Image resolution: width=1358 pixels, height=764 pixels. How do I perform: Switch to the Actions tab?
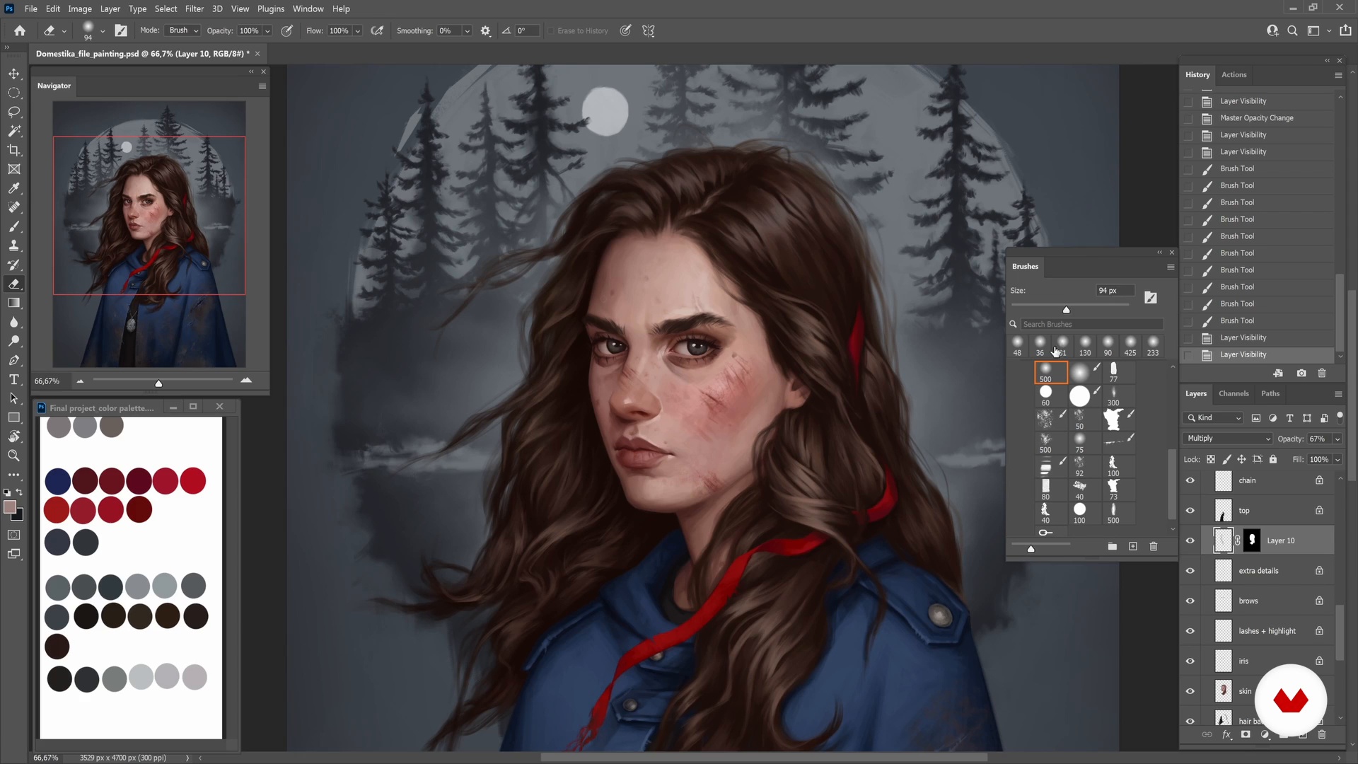click(1234, 75)
